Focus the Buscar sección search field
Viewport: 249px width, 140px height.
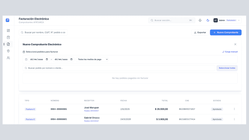(x=172, y=20)
